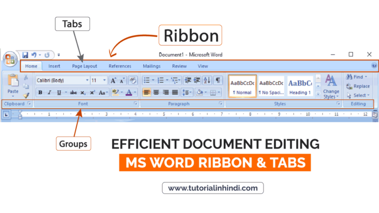
Task: Click Find in Editing group
Action: point(357,77)
